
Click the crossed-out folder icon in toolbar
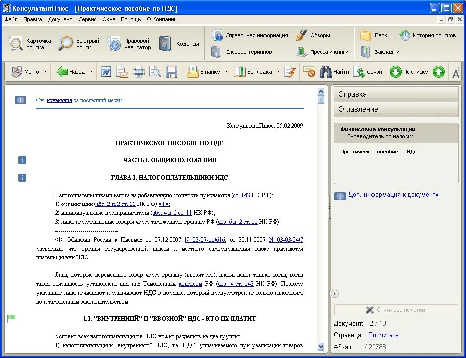coord(309,72)
